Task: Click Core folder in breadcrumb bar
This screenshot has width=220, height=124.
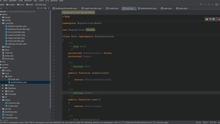Action: [x=21, y=4]
